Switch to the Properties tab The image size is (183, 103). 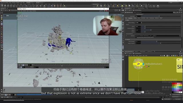(x=130, y=18)
